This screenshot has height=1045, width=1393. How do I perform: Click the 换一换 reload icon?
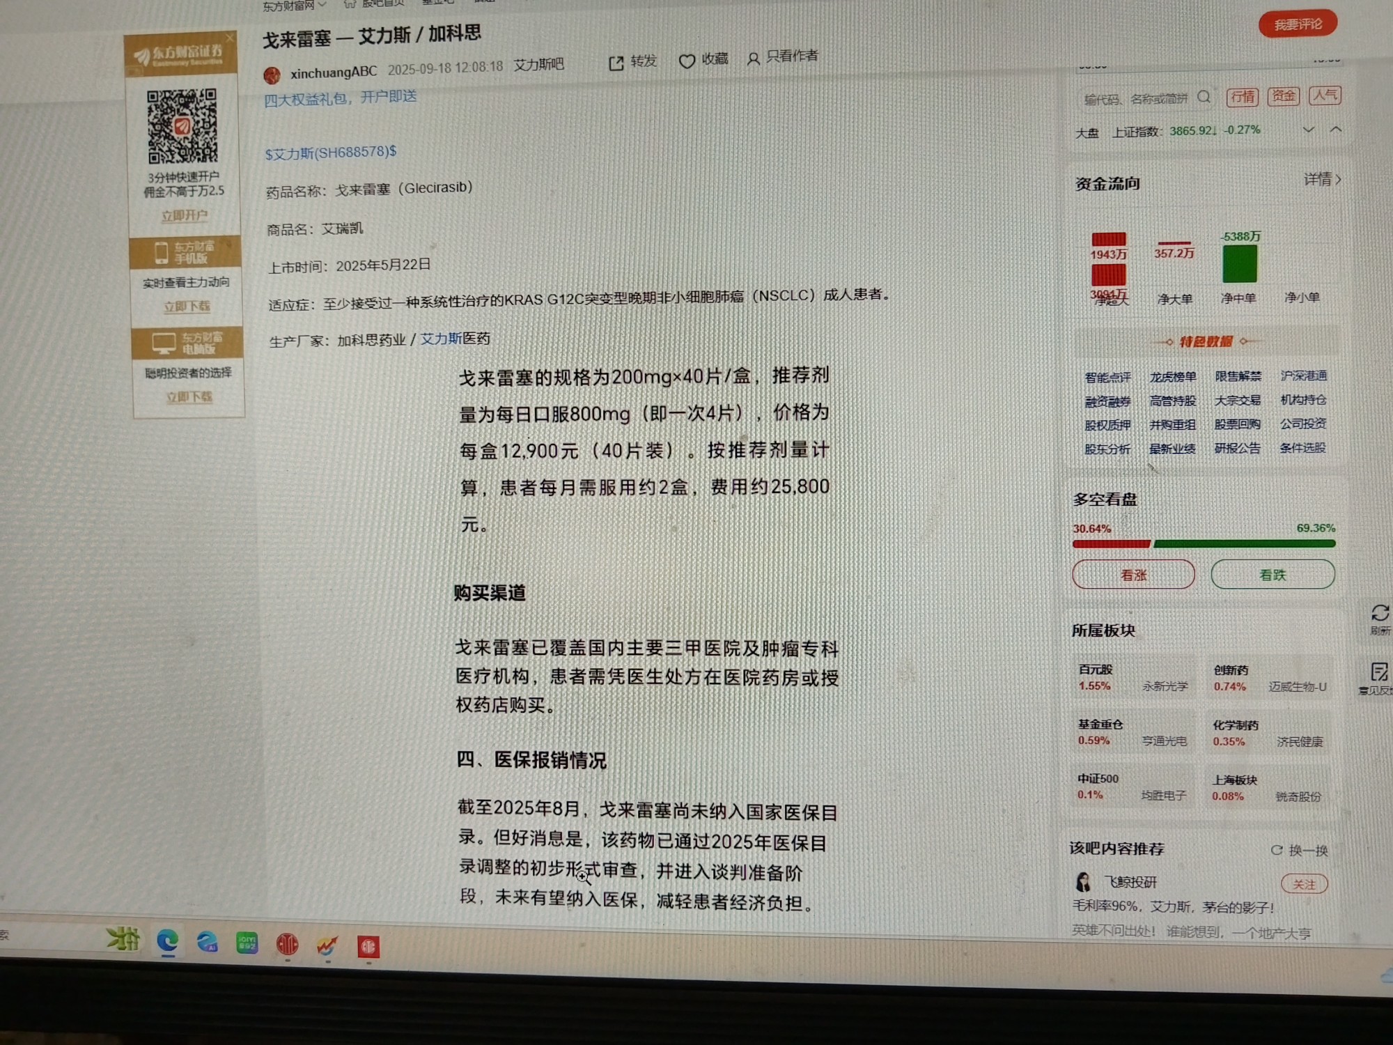pos(1277,850)
